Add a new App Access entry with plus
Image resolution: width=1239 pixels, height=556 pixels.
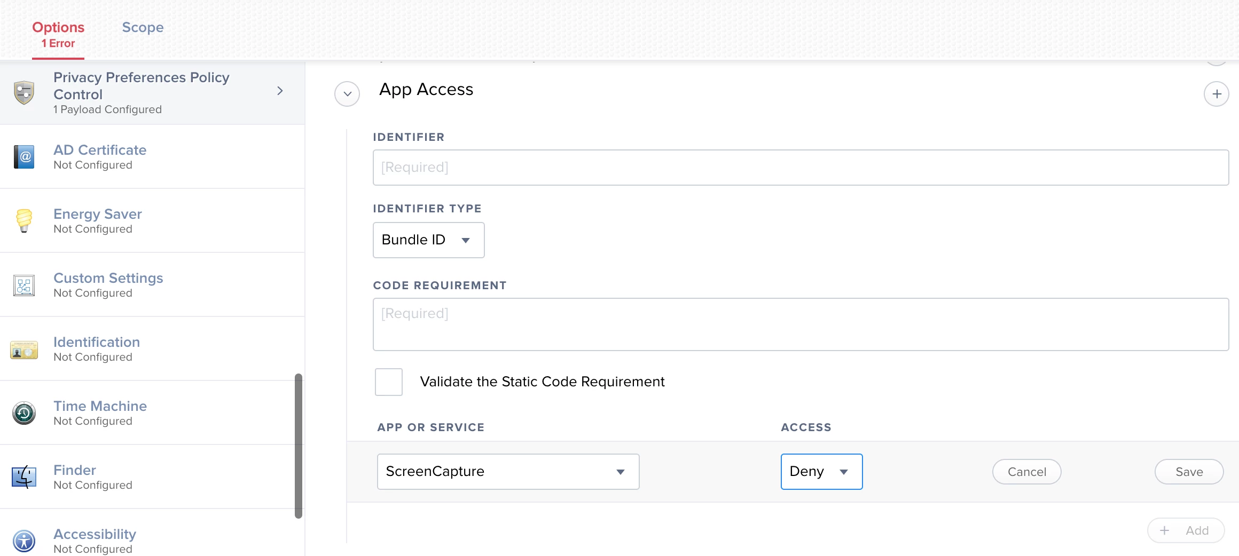[1217, 94]
